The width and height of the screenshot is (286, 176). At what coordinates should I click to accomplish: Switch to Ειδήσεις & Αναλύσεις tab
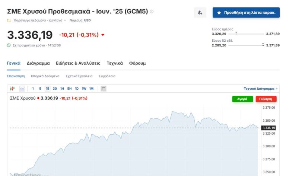(x=78, y=63)
